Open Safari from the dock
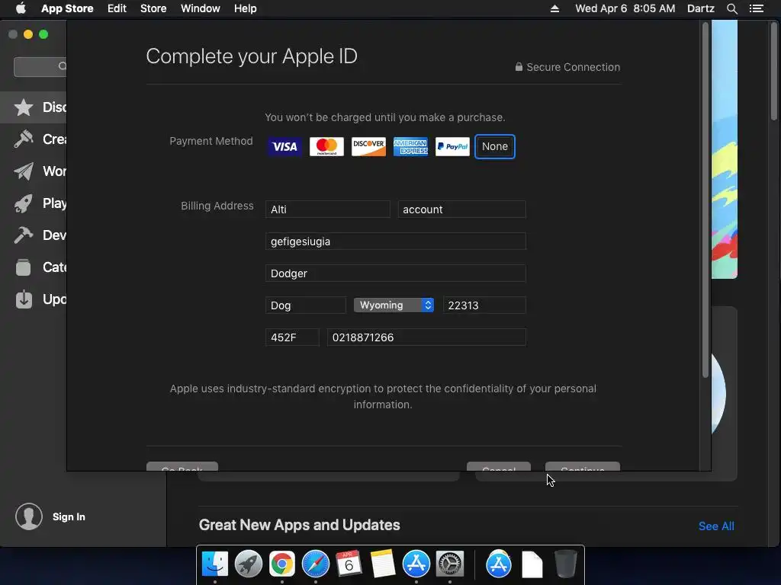The height and width of the screenshot is (585, 781). [316, 564]
